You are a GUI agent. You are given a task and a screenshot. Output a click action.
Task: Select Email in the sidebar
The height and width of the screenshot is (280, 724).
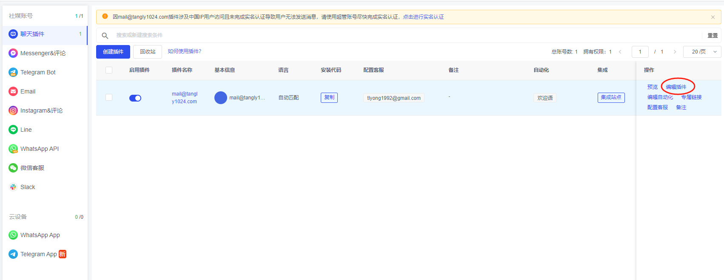point(45,91)
